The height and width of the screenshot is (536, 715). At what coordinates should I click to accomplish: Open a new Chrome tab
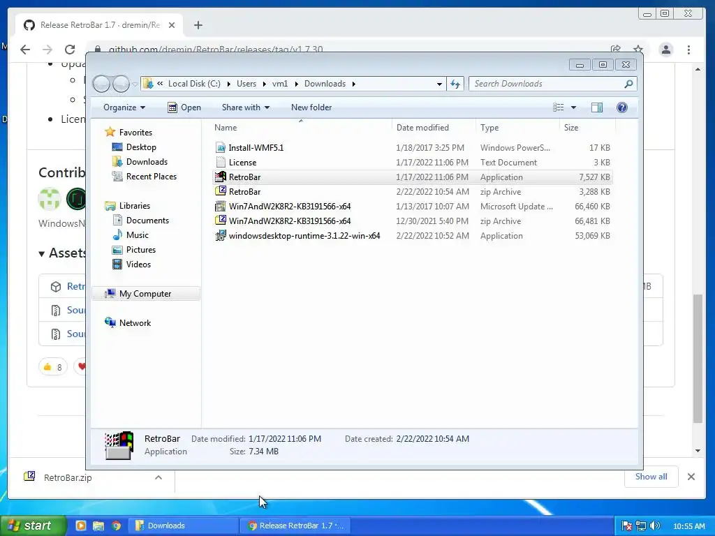click(x=198, y=26)
